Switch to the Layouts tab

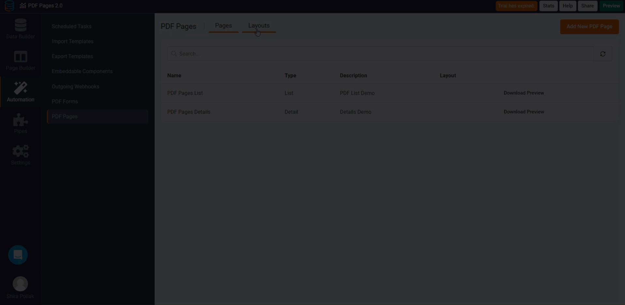259,26
